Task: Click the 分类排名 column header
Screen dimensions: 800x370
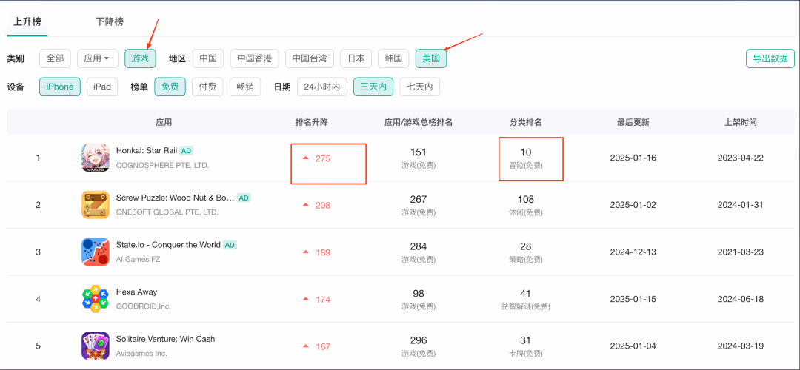Action: click(x=525, y=122)
